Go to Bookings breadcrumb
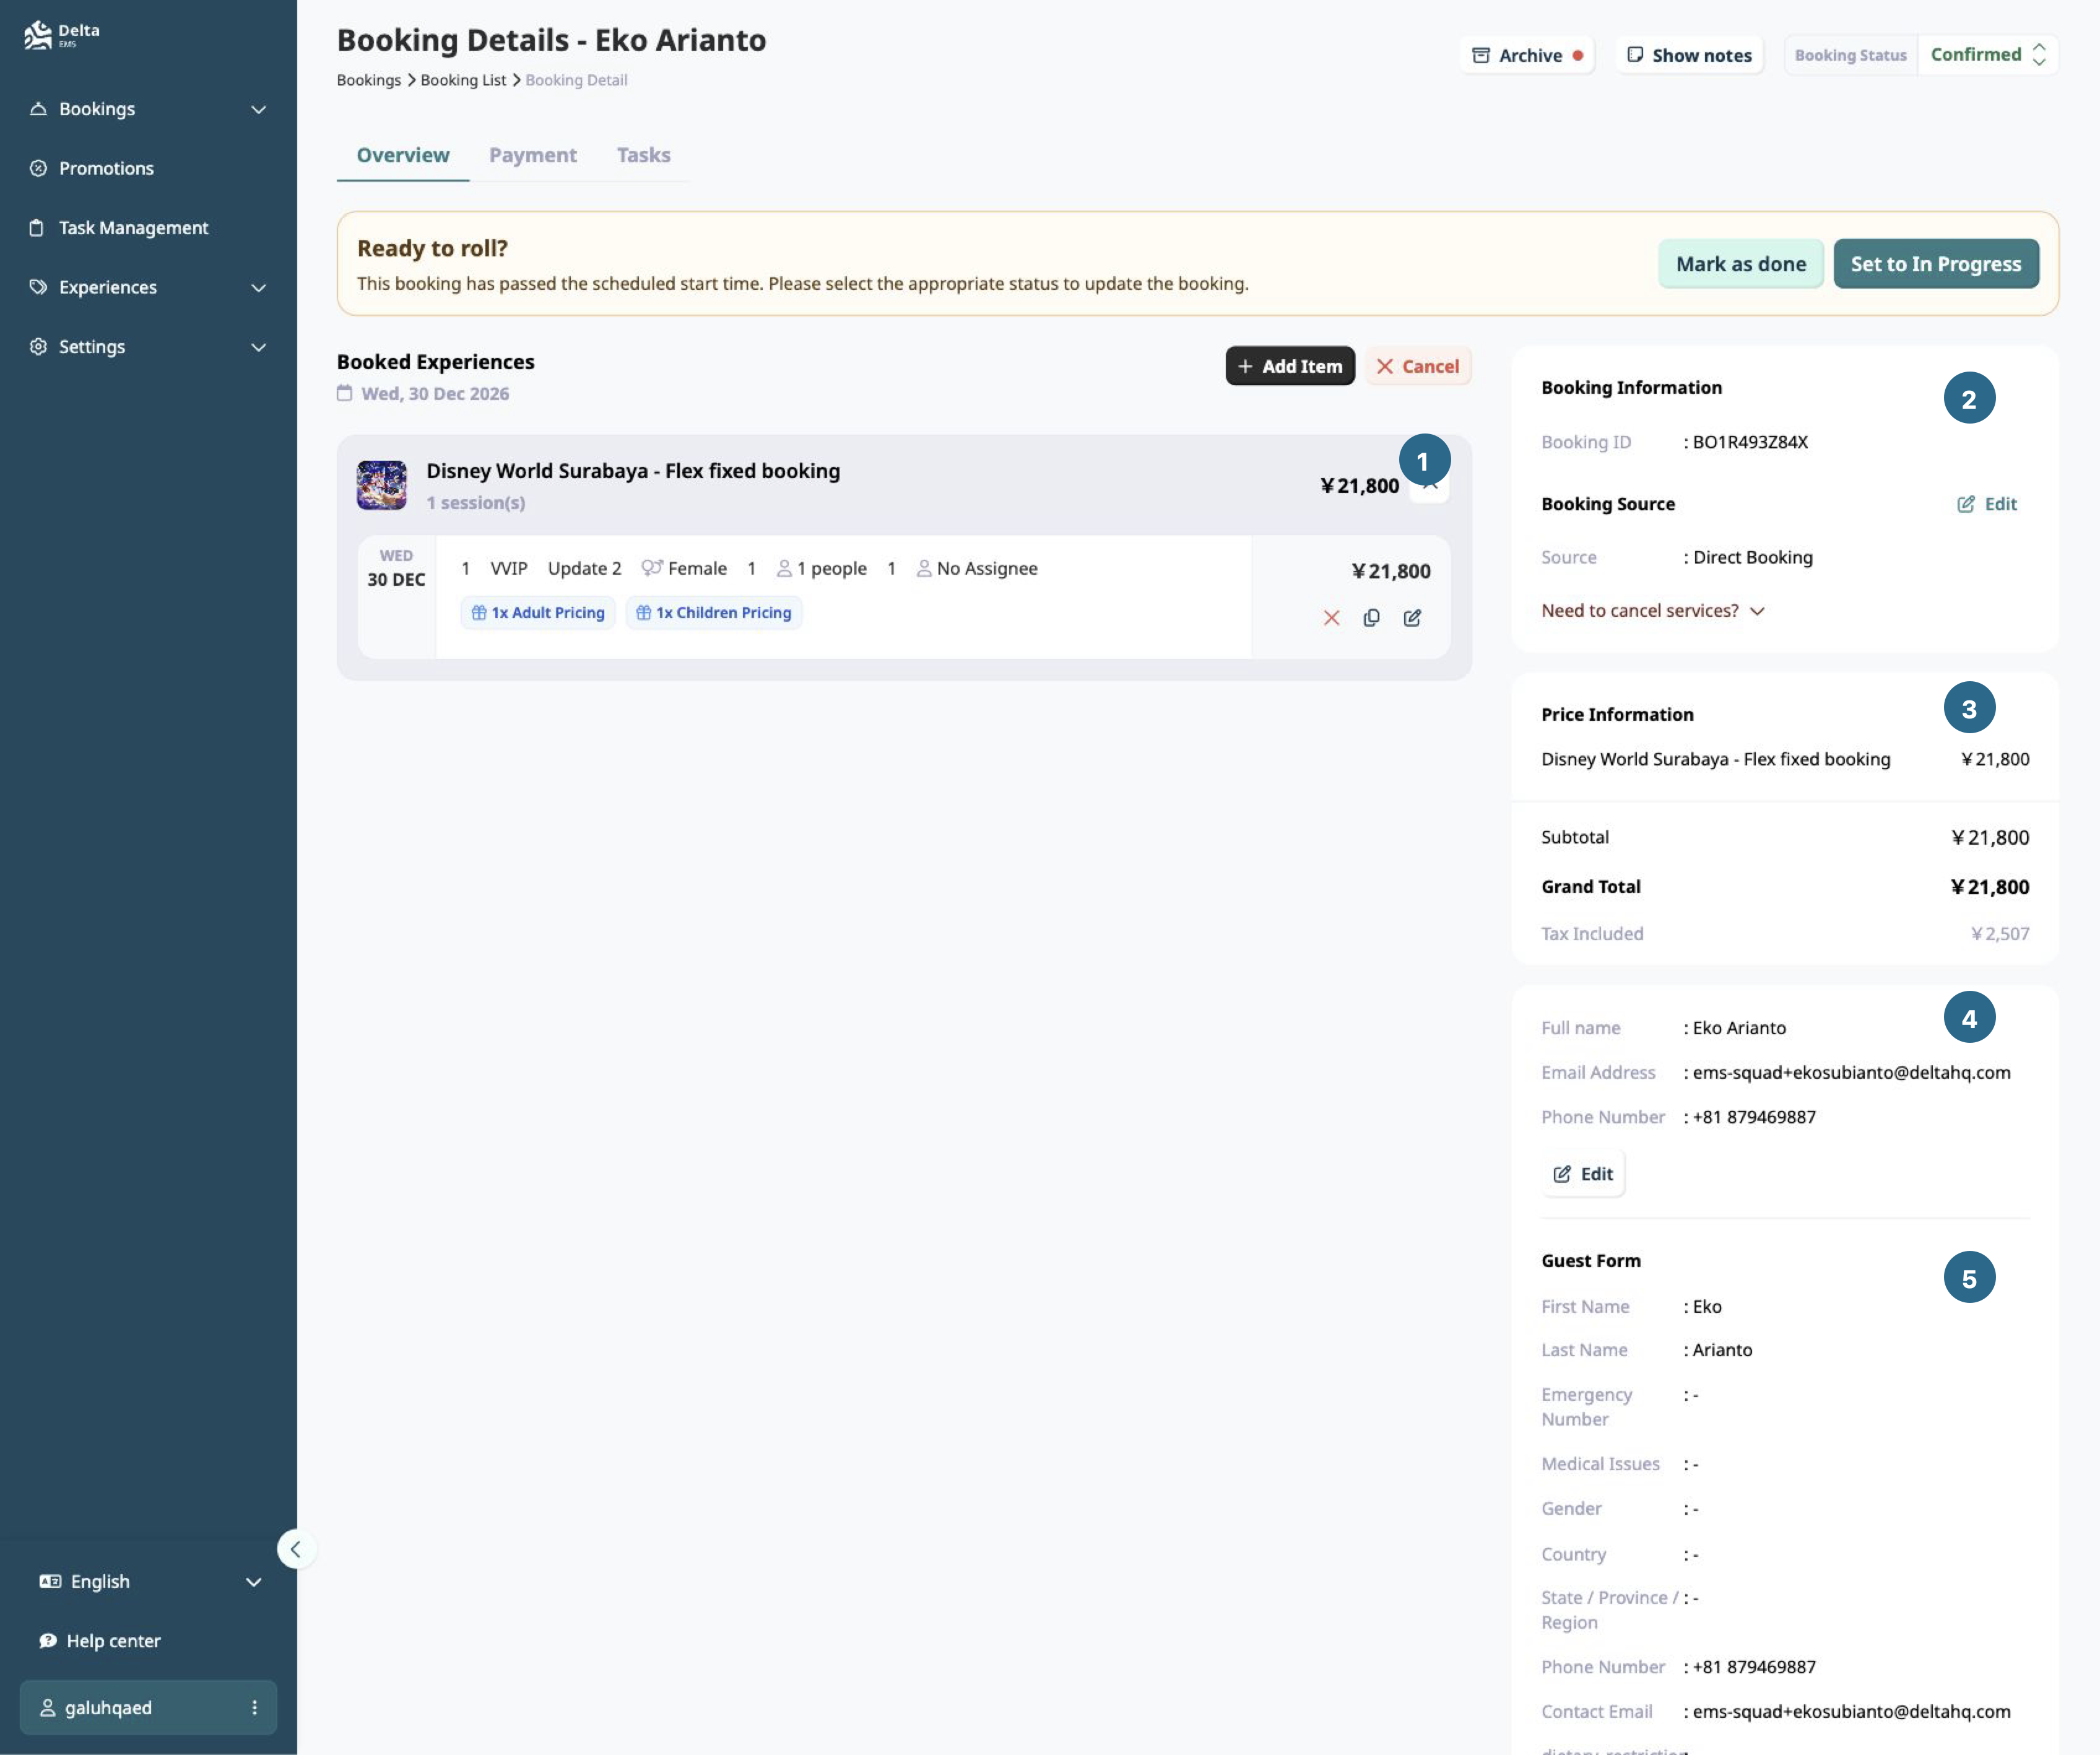The width and height of the screenshot is (2100, 1755). coord(369,80)
